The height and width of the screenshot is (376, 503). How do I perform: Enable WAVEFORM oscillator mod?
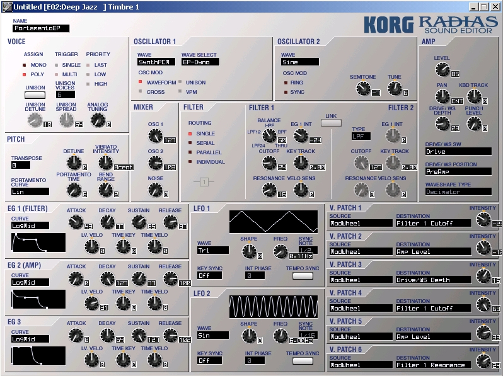140,82
